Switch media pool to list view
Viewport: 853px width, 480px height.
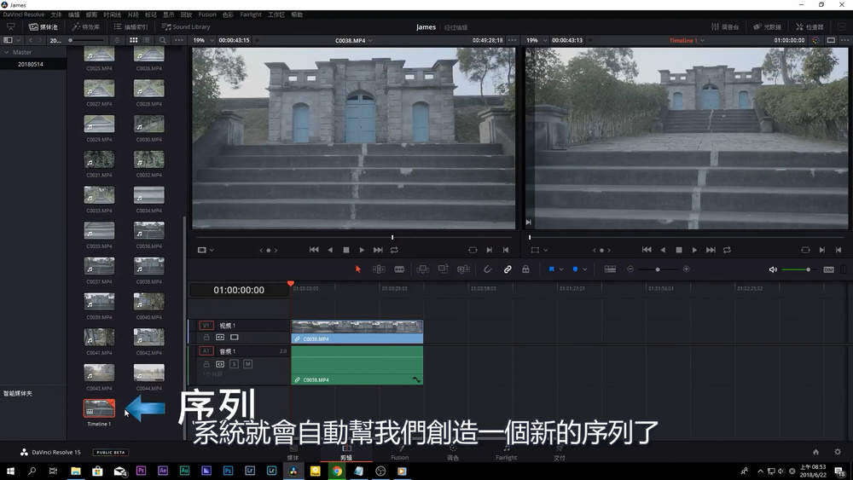coord(147,40)
